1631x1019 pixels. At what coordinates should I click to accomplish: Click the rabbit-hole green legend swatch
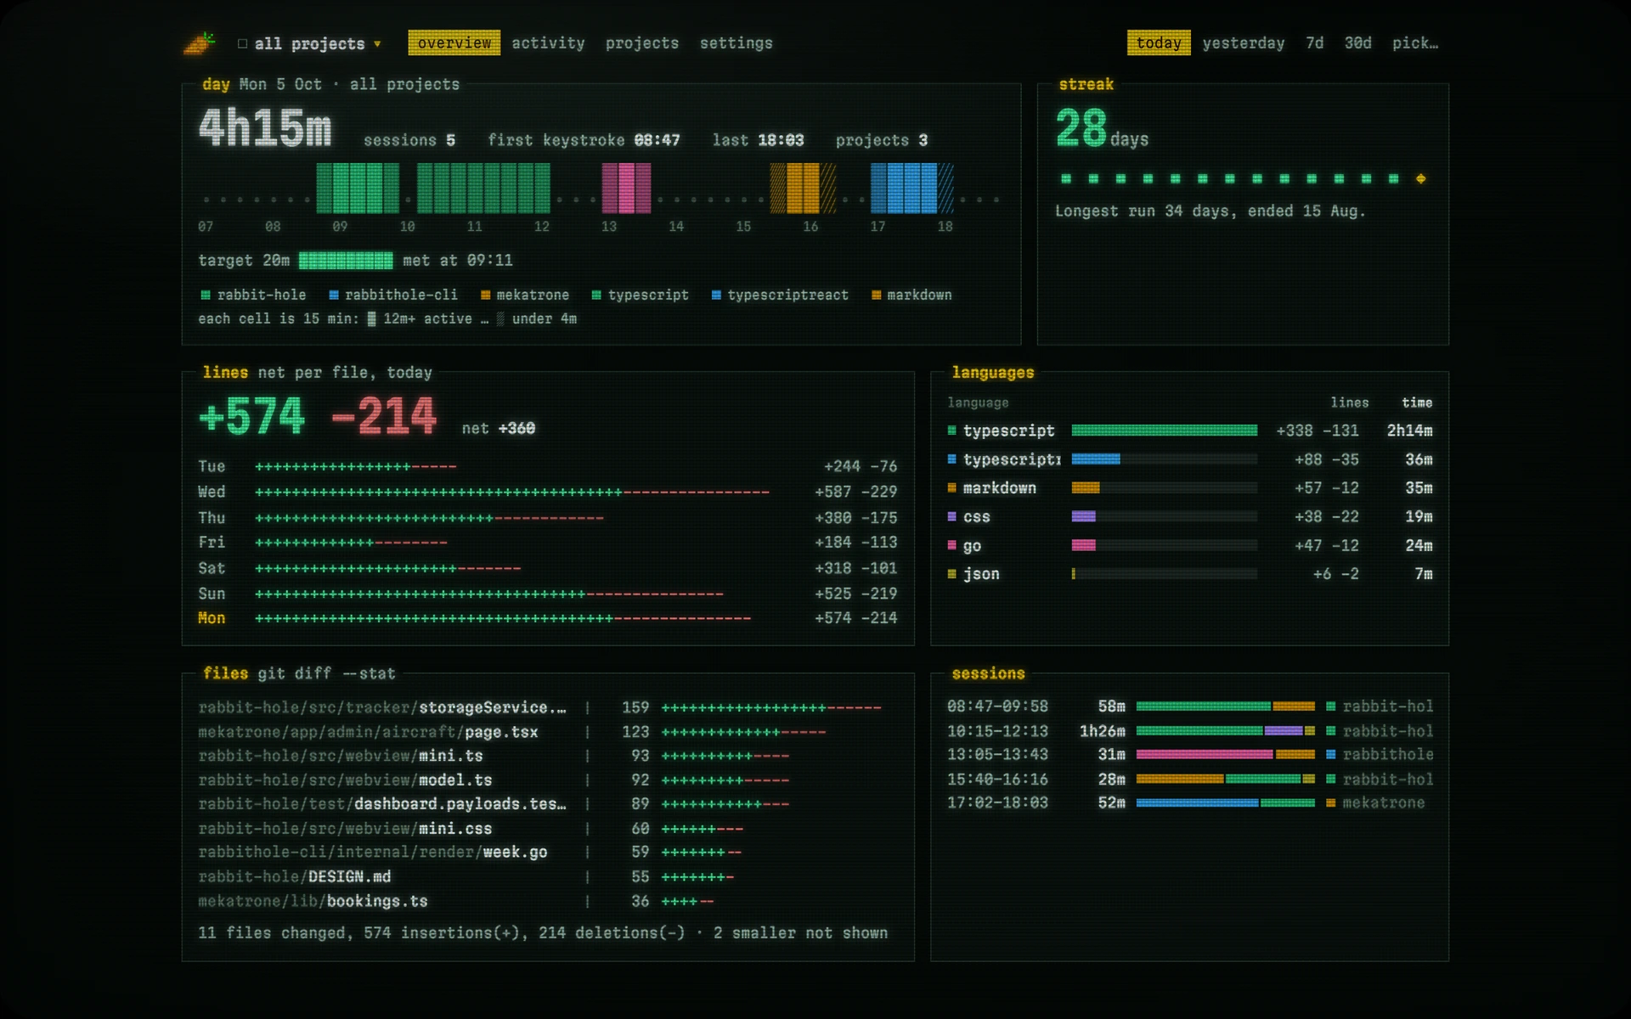(206, 295)
